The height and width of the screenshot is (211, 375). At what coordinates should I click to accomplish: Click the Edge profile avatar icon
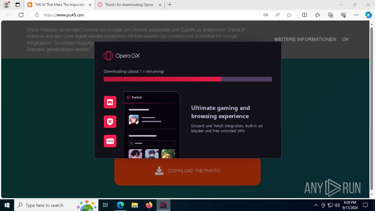[x=6, y=5]
